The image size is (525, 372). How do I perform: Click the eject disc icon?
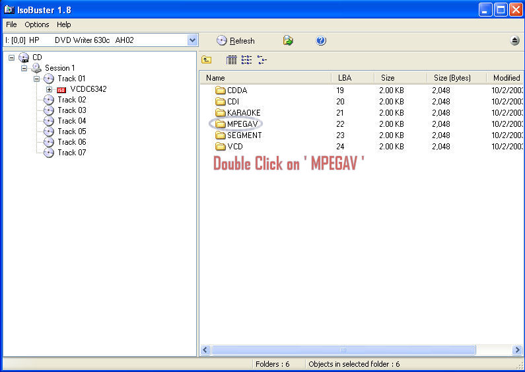[x=515, y=40]
